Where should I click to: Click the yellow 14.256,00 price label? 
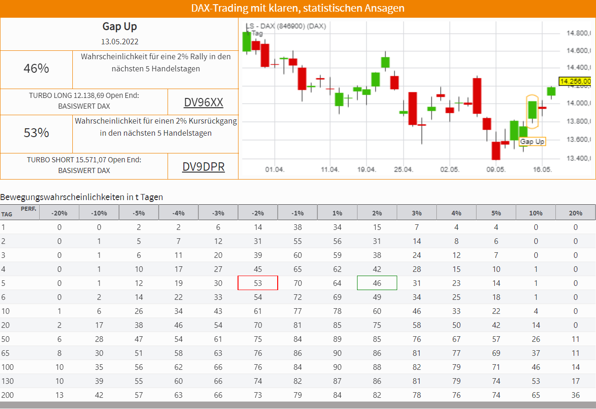[x=575, y=82]
